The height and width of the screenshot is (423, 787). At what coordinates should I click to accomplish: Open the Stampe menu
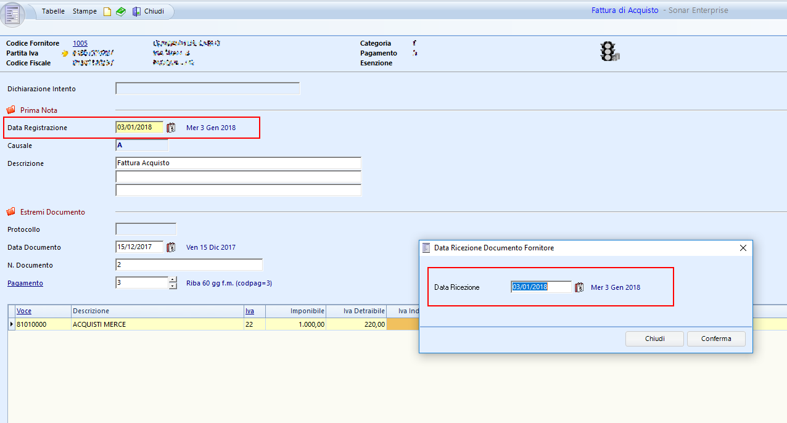coord(84,12)
